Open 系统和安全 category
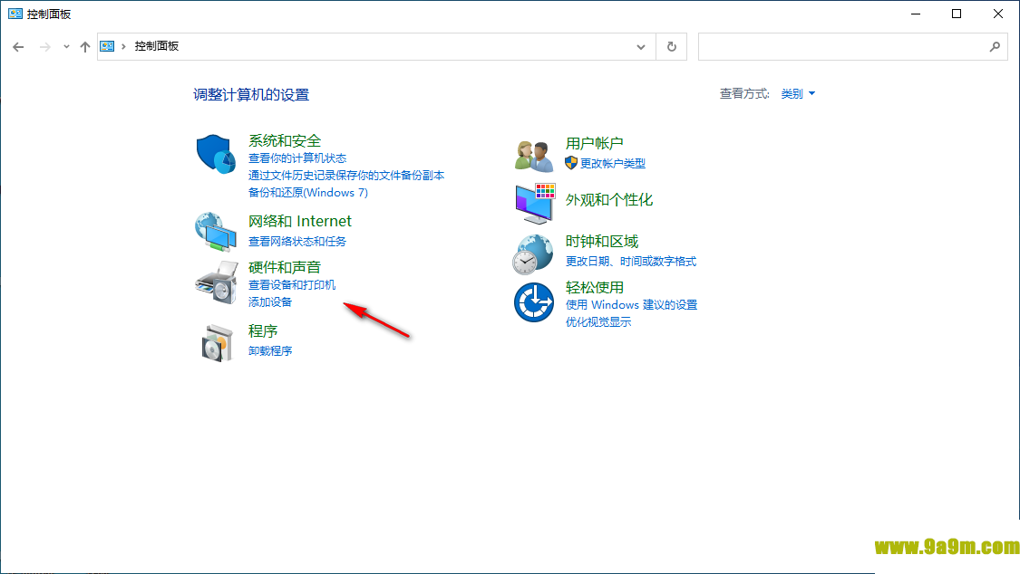 tap(285, 141)
